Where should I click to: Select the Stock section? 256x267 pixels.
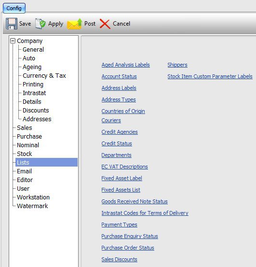click(x=25, y=154)
